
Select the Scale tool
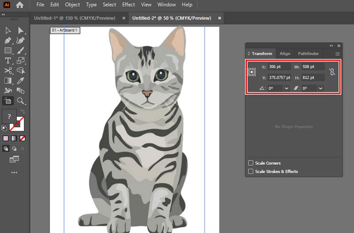click(x=21, y=61)
